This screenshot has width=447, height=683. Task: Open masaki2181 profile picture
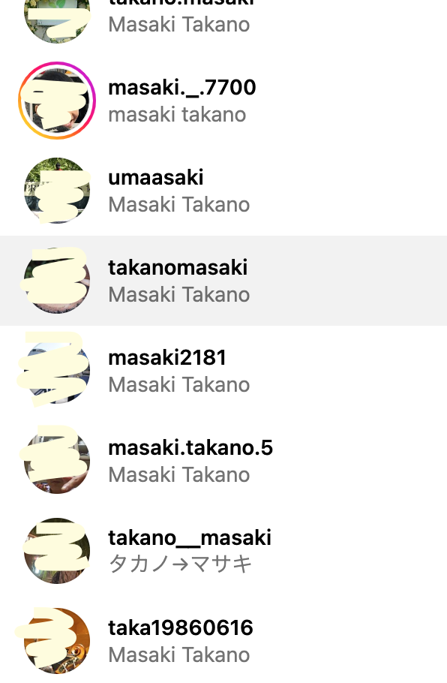tap(57, 371)
